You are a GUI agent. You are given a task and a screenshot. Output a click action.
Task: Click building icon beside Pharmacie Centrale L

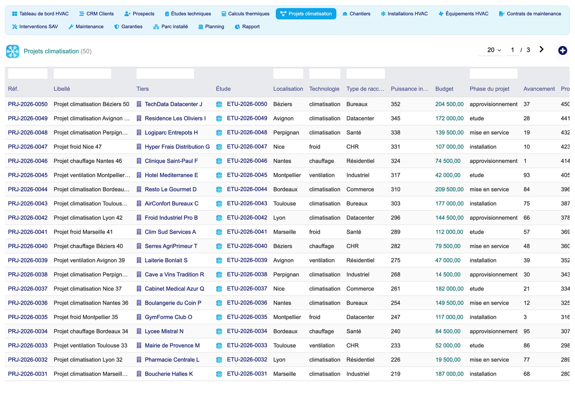139,360
